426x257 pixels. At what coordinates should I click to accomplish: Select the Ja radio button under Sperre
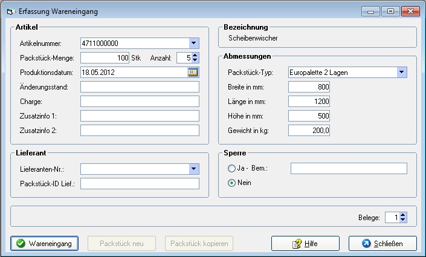pyautogui.click(x=231, y=168)
